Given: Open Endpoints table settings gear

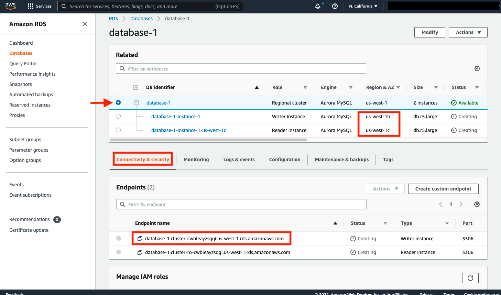Looking at the screenshot, I should (477, 204).
